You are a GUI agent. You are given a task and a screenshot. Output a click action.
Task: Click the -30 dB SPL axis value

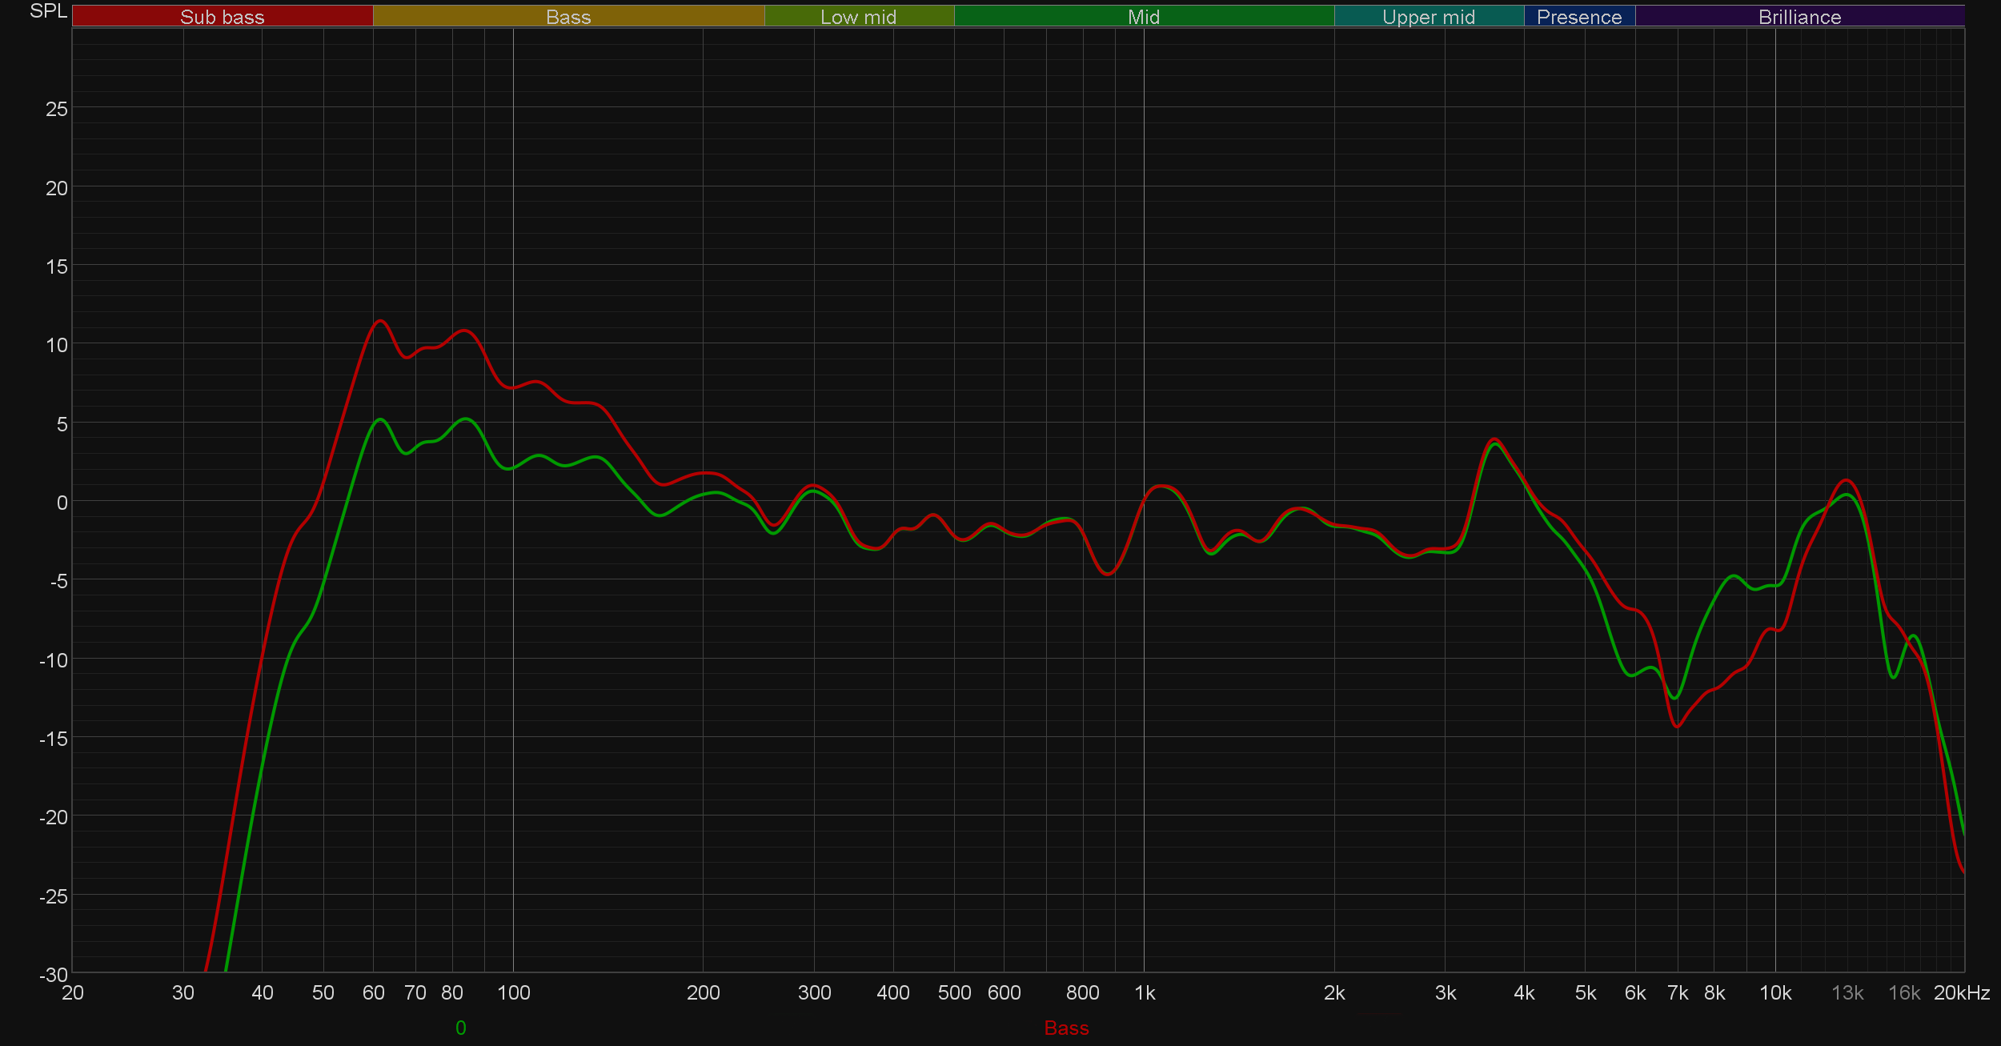[x=54, y=974]
